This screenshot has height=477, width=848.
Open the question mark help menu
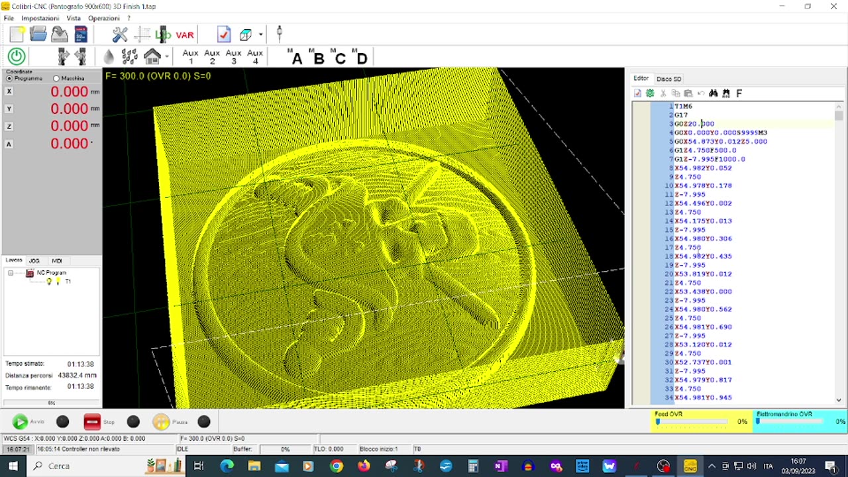pyautogui.click(x=129, y=18)
